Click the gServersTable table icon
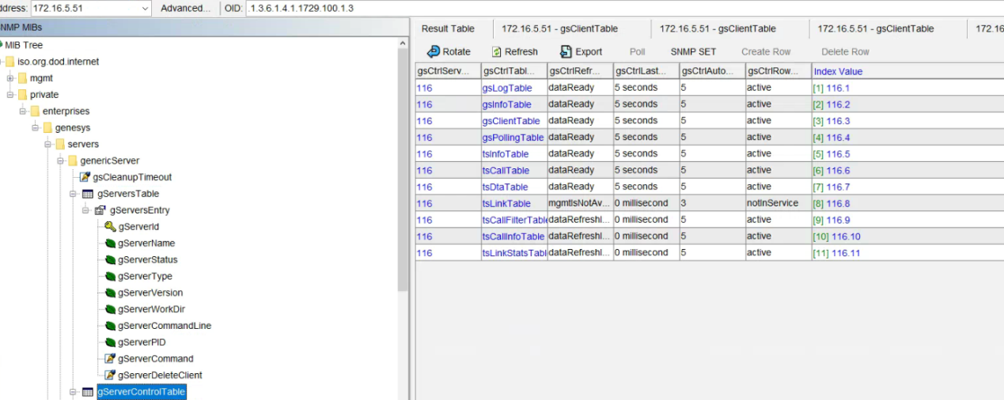The height and width of the screenshot is (400, 1004). (x=88, y=194)
